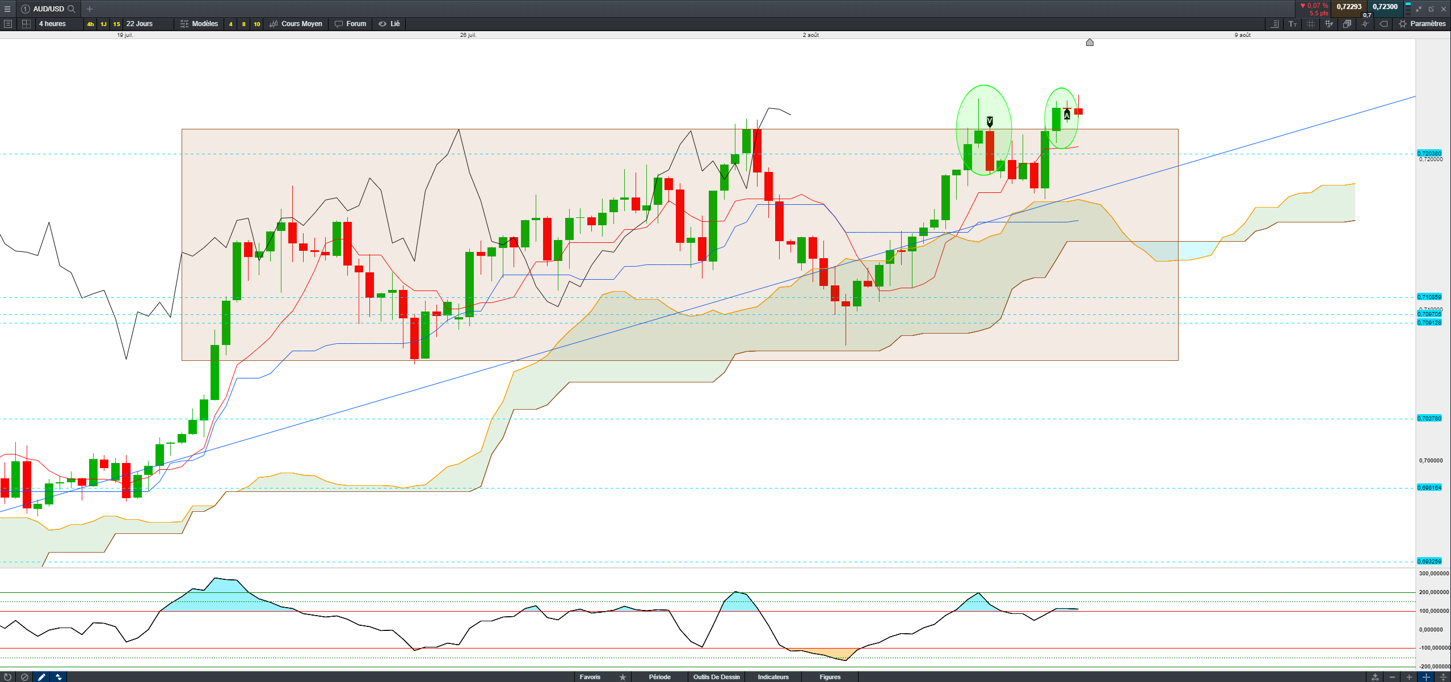The width and height of the screenshot is (1451, 682).
Task: Click the time axis position marker arrow
Action: point(1090,43)
